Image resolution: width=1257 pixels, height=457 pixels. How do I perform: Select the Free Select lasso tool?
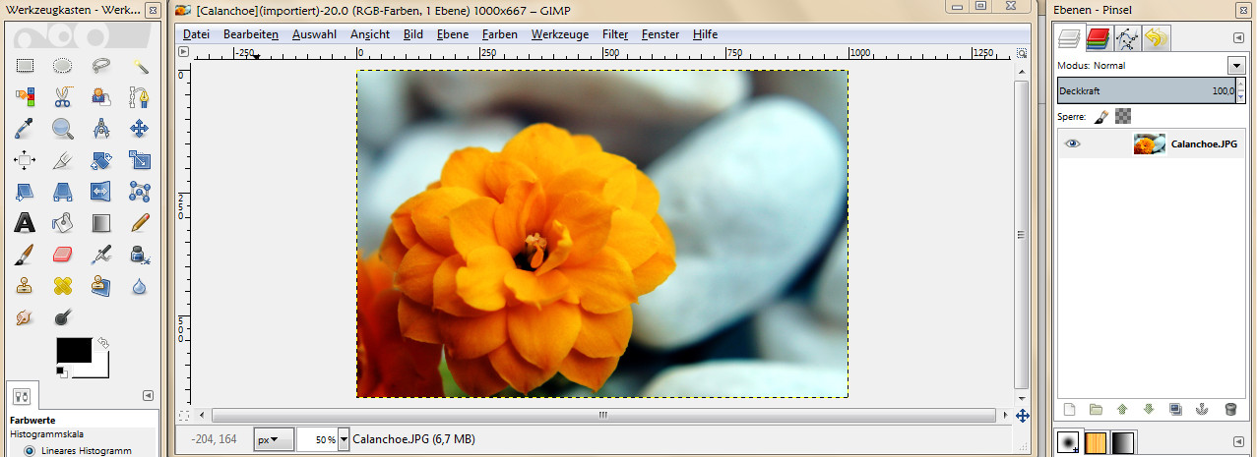[101, 66]
